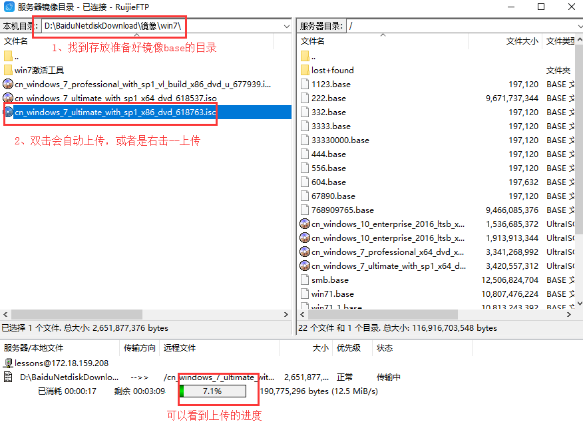Click local pane horizontal scrollbar left arrow
The width and height of the screenshot is (583, 426).
(5, 314)
